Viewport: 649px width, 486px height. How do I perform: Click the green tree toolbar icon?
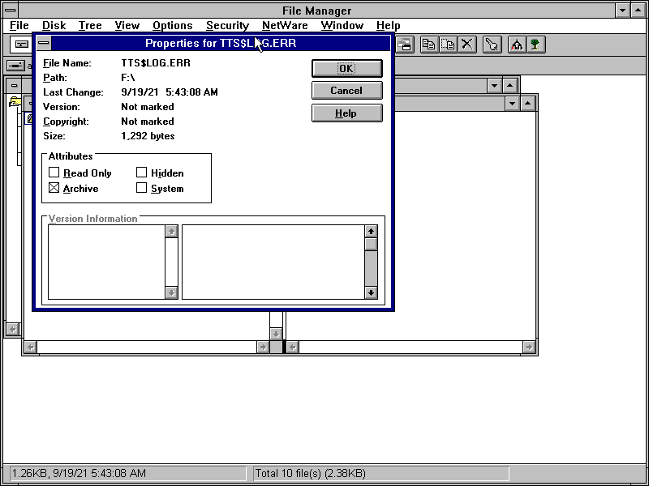[x=535, y=45]
